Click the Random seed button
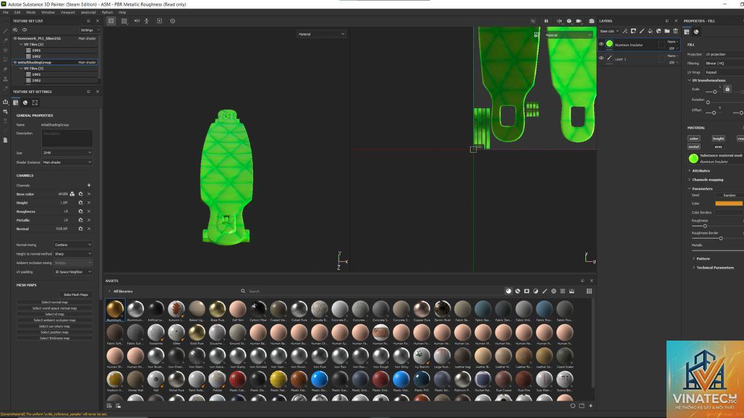The height and width of the screenshot is (418, 744). tap(729, 195)
